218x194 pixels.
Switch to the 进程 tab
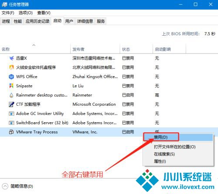tap(6, 21)
